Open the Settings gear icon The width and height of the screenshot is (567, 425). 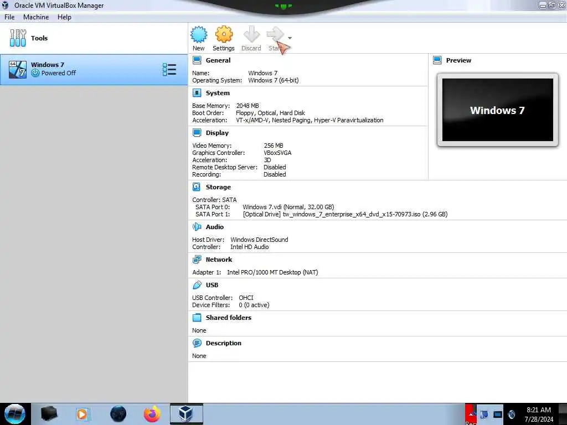coord(224,34)
